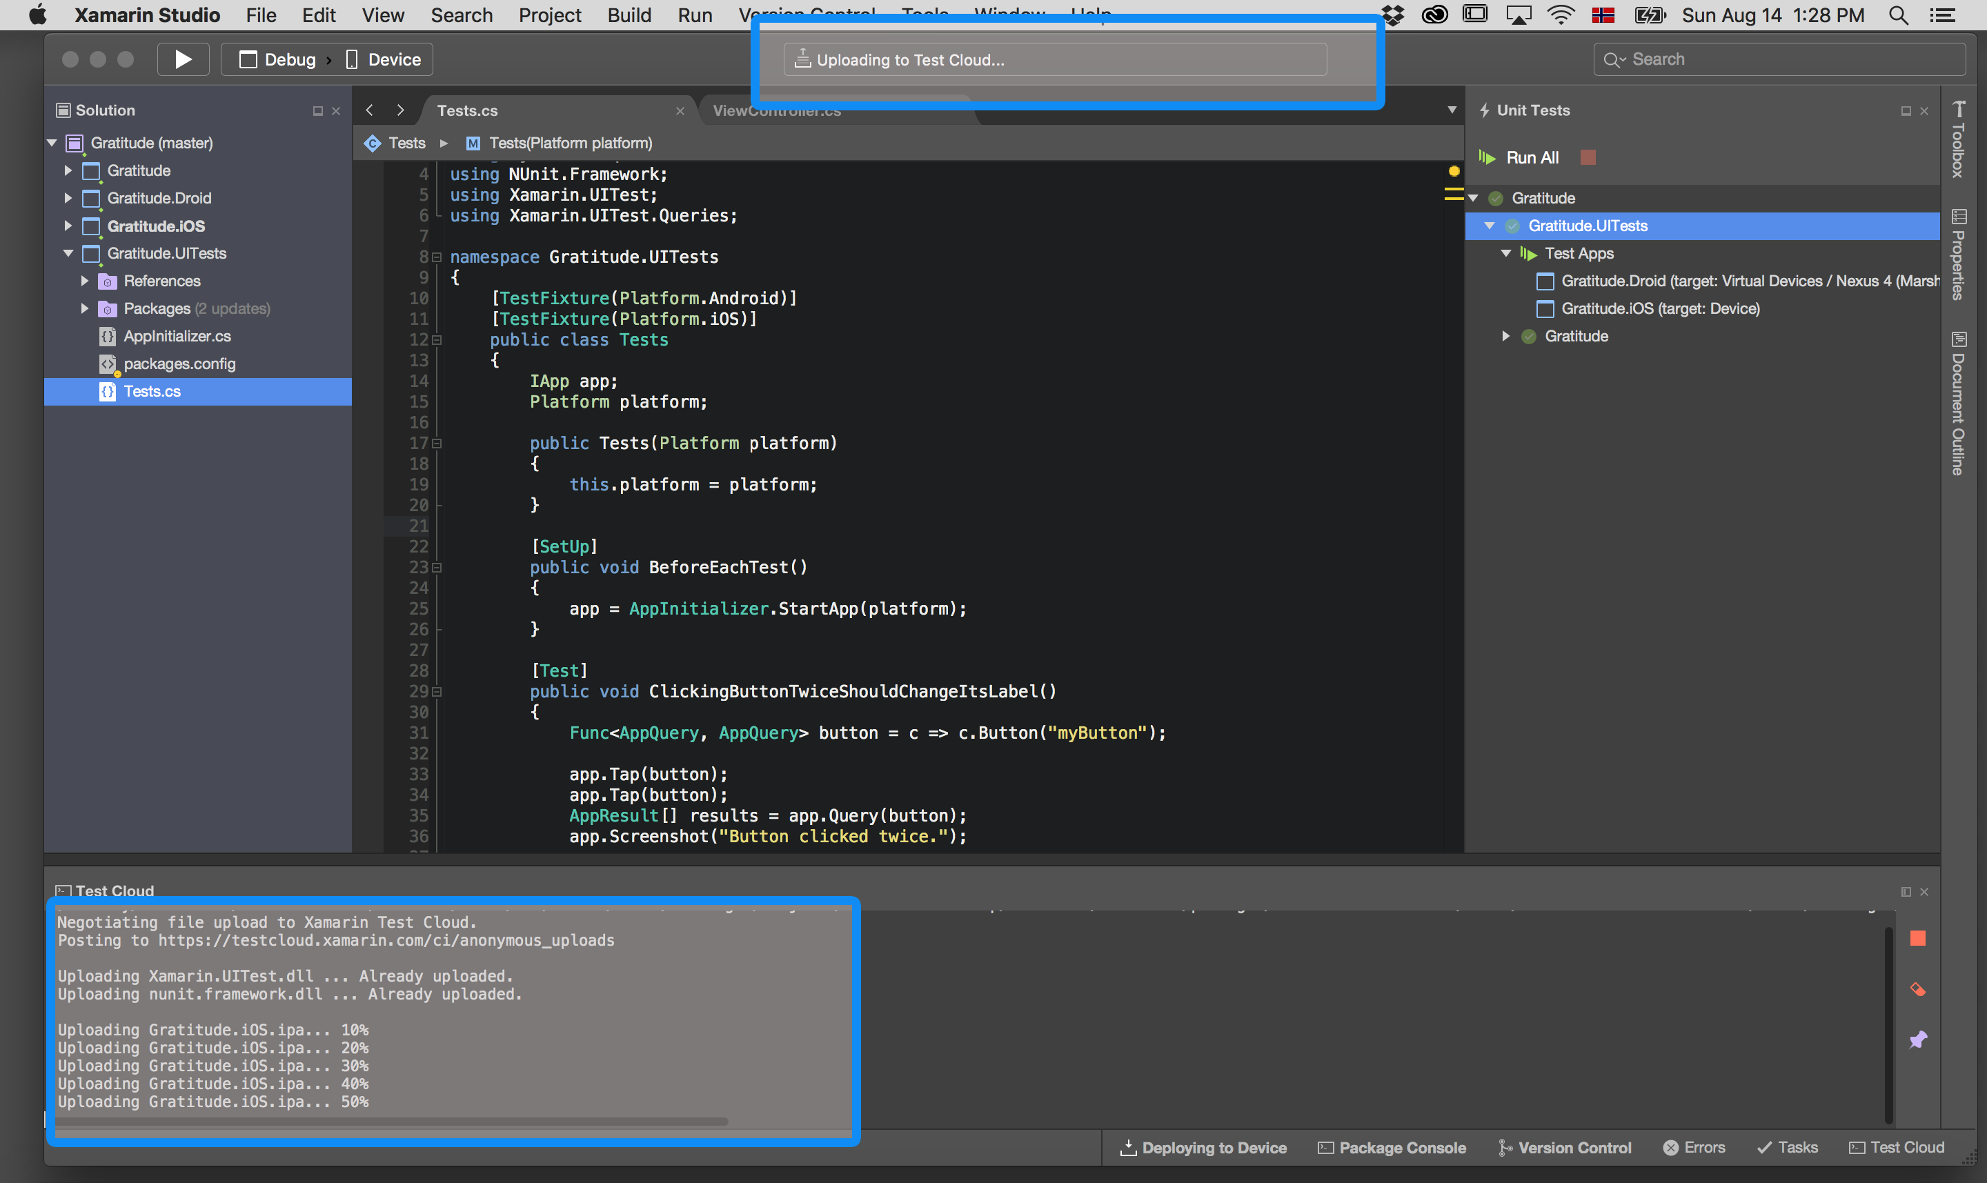Expand the References folder
This screenshot has width=1987, height=1183.
pos(85,281)
